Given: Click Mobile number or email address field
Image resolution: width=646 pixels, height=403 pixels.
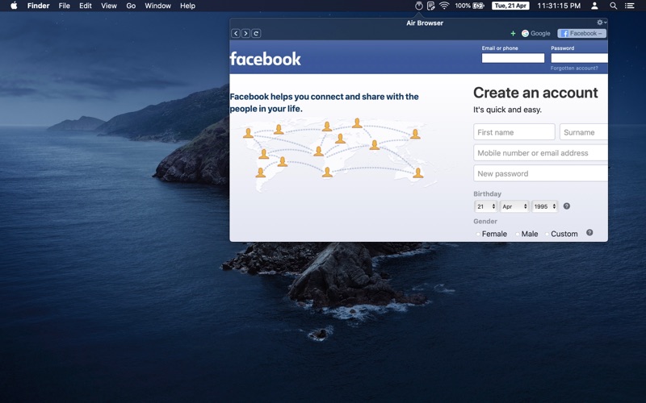Looking at the screenshot, I should (x=540, y=152).
